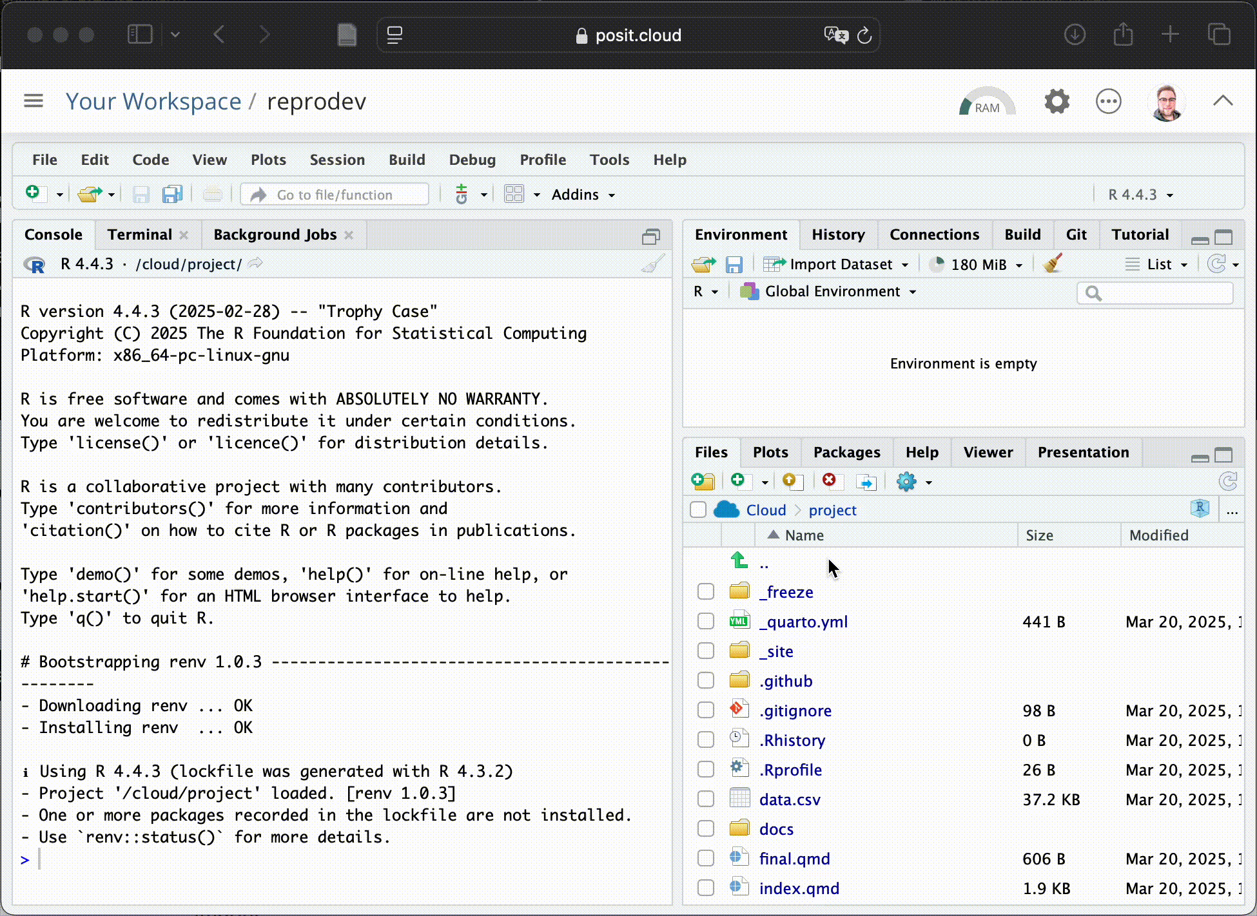This screenshot has width=1257, height=916.
Task: Open the Addins dropdown
Action: pyautogui.click(x=581, y=194)
